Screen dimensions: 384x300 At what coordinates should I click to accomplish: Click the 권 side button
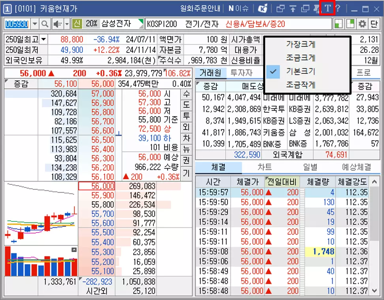click(x=186, y=161)
